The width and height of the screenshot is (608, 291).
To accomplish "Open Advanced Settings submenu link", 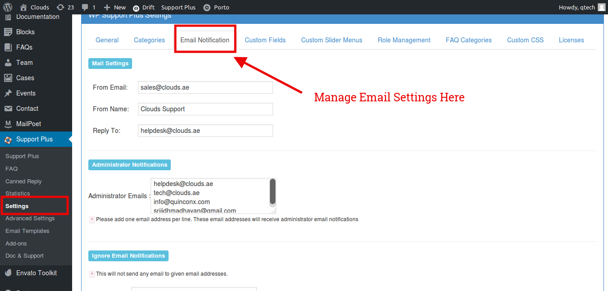I will click(x=30, y=218).
